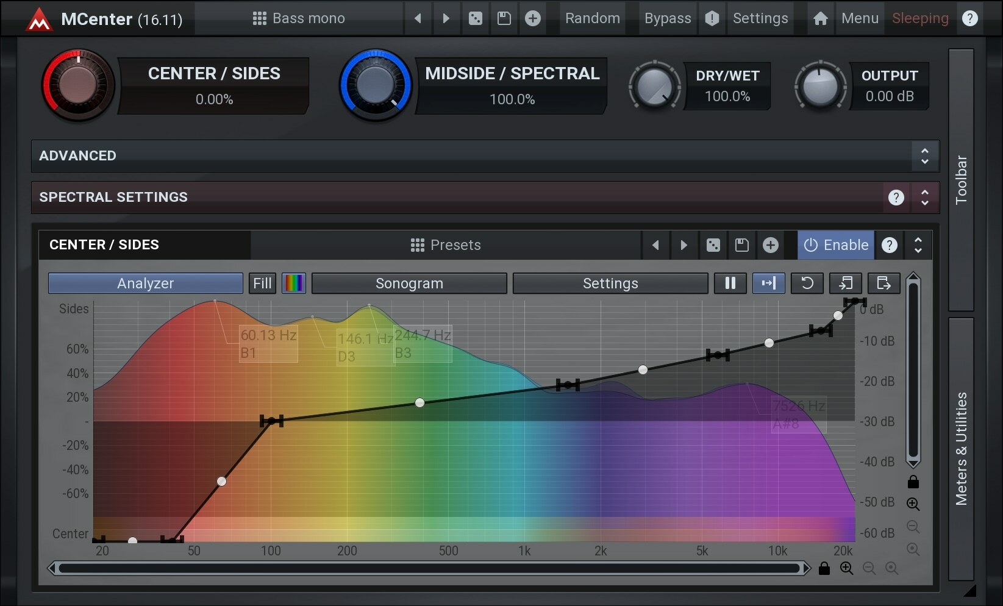Reset the curve using the circular undo arrow icon

click(x=807, y=283)
